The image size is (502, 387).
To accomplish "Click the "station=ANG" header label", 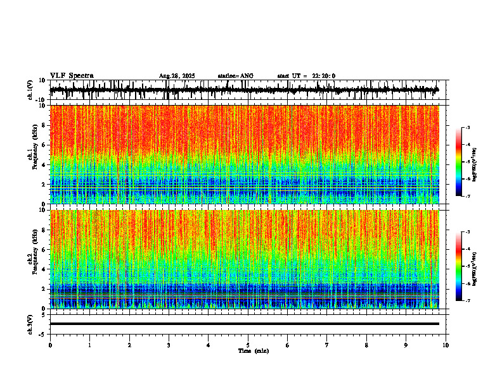I will tap(235, 76).
